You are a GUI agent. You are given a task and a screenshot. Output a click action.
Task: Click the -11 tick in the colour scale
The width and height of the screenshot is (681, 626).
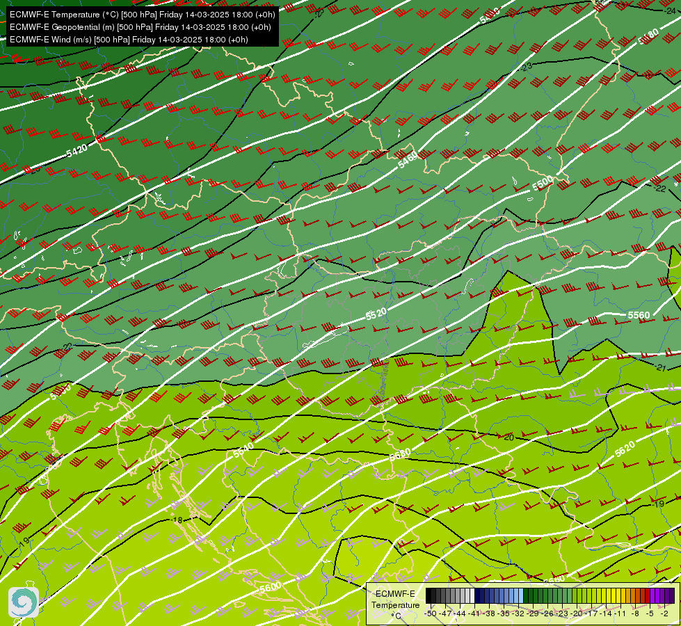[620, 613]
